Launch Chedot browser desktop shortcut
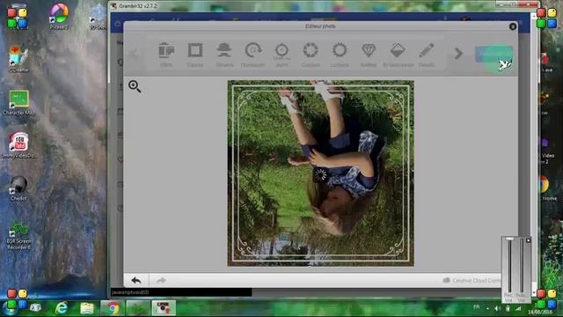Screen dimensions: 563x317 18,188
